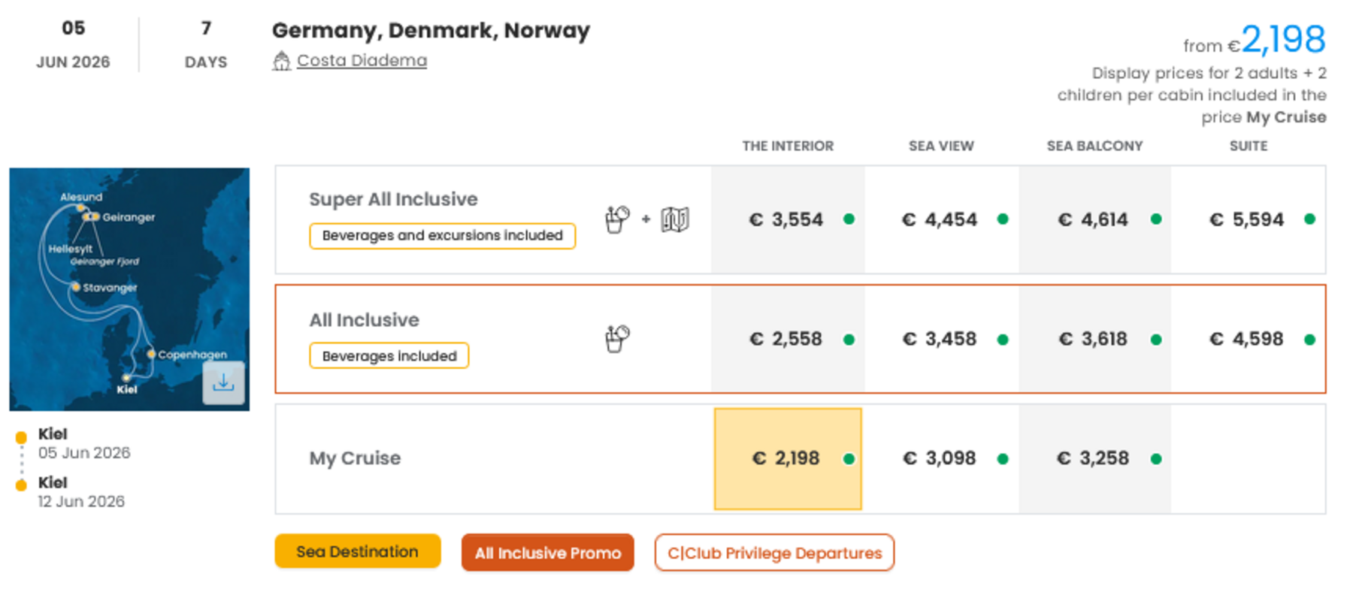Select the Sea Destination tag button
Image resolution: width=1347 pixels, height=601 pixels.
(x=357, y=551)
